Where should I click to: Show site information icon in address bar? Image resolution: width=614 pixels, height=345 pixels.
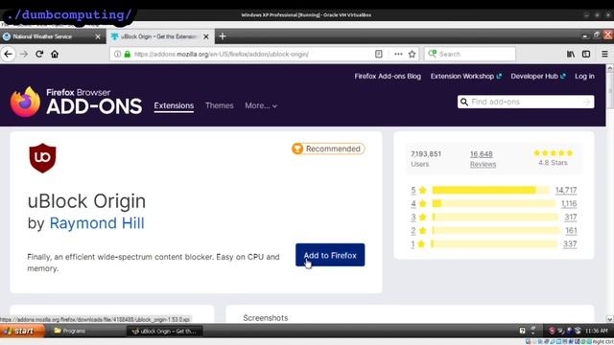(117, 54)
